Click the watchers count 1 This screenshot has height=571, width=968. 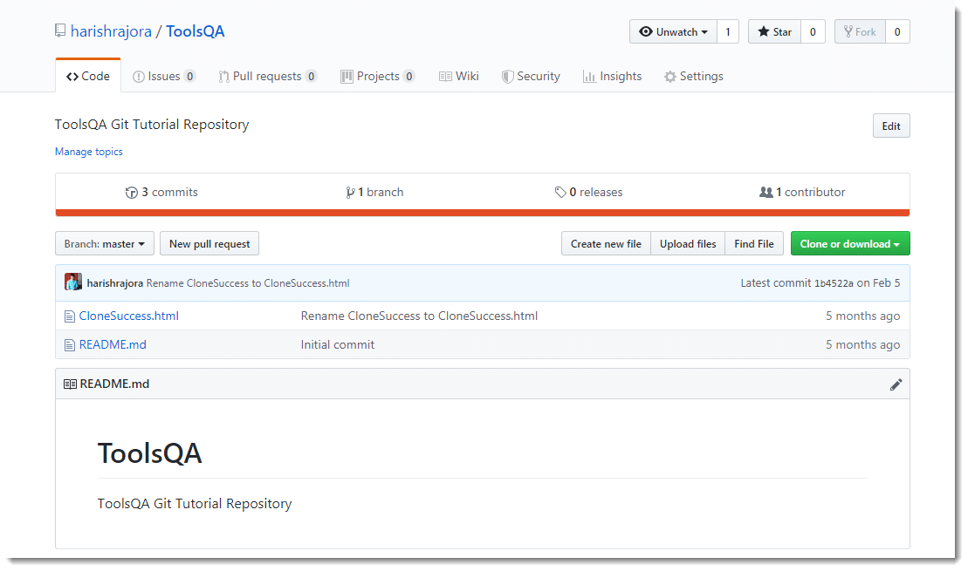728,31
